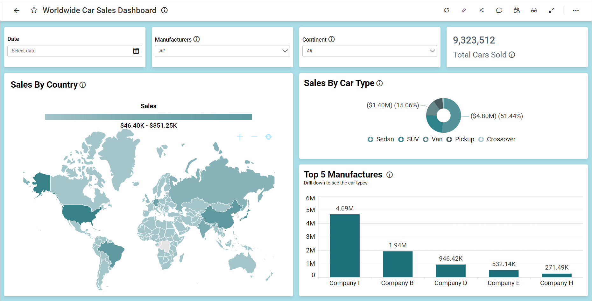This screenshot has width=592, height=301.
Task: Expand the dashboard to fullscreen
Action: click(552, 10)
